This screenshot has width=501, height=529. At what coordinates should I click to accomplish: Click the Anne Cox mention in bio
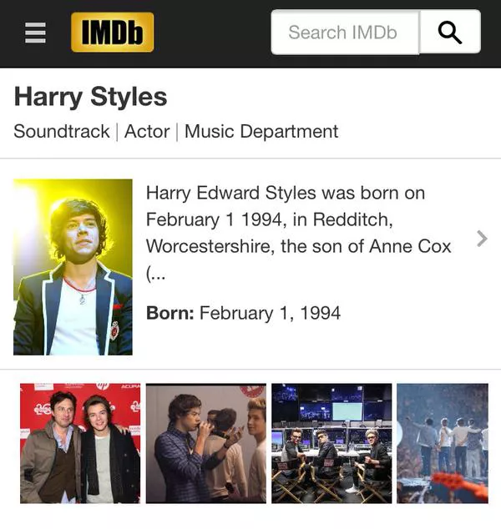[x=410, y=246]
